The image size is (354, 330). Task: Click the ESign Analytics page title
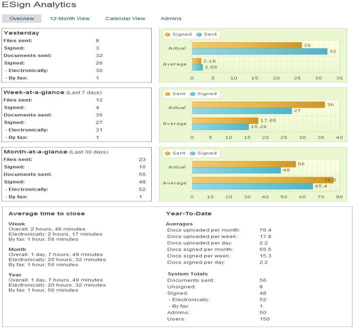[39, 4]
